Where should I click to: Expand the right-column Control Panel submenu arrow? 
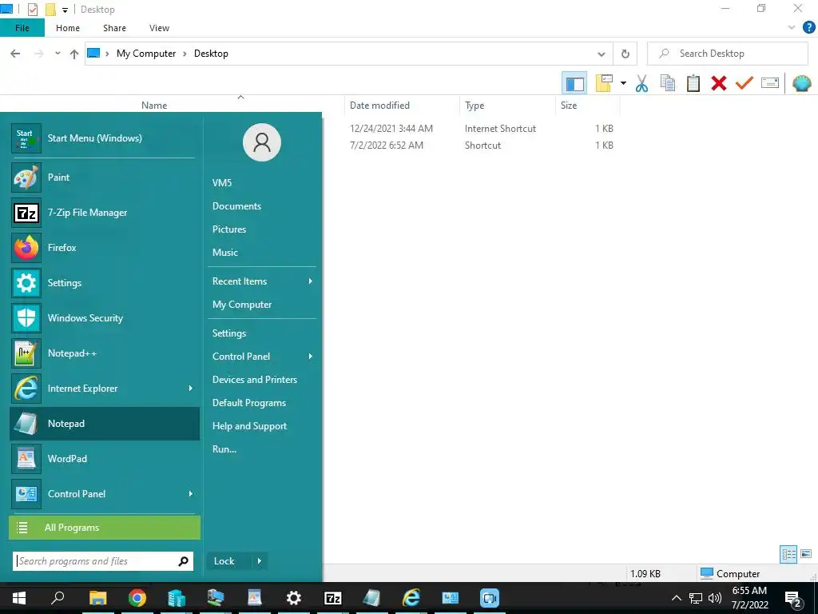[x=311, y=357]
